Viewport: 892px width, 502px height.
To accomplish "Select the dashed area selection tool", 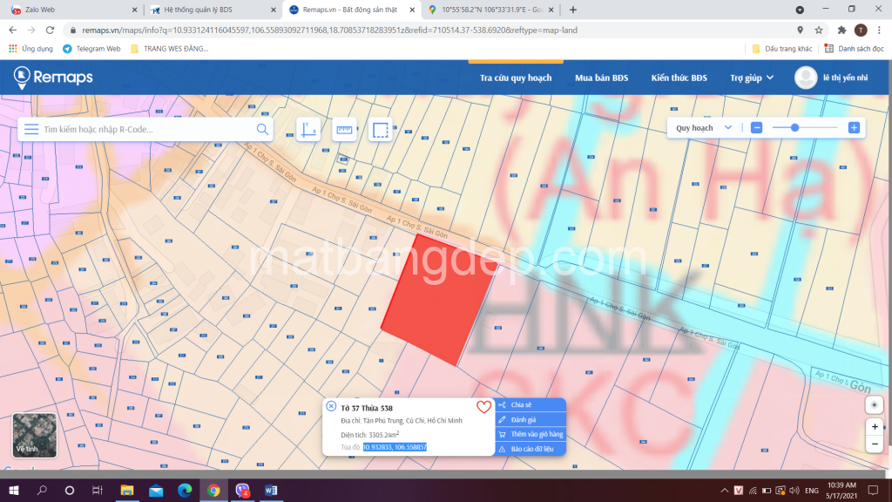I will pyautogui.click(x=381, y=130).
